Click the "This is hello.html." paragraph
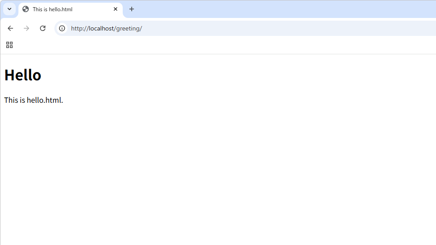 (x=34, y=100)
